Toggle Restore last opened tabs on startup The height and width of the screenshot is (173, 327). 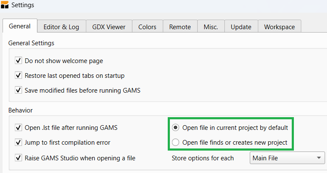[x=18, y=76]
